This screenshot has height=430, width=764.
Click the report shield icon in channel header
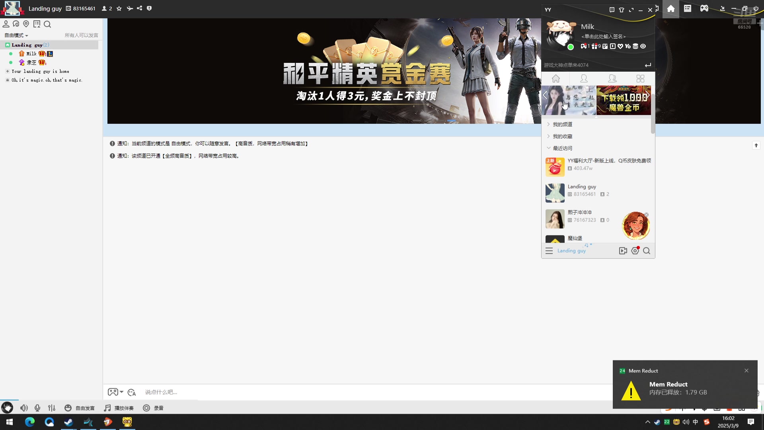(149, 8)
